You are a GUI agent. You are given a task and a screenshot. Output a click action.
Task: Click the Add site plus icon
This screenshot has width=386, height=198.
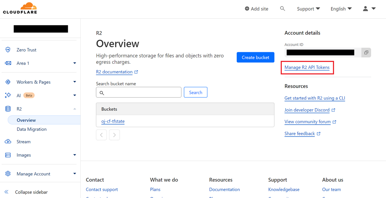click(x=247, y=9)
